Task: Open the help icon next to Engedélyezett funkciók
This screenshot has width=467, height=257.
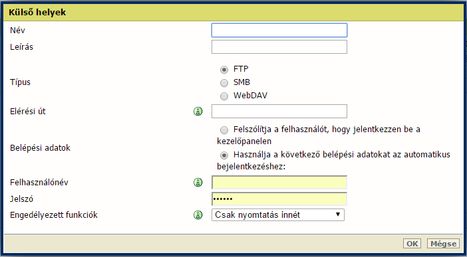Action: 198,214
